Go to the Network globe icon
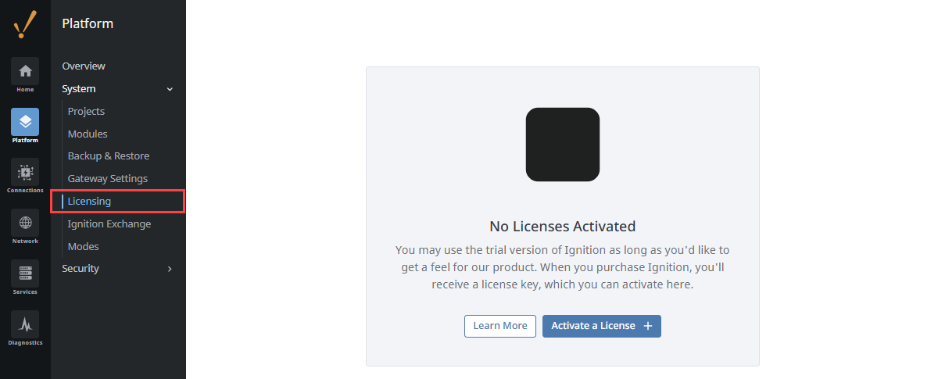Image resolution: width=938 pixels, height=379 pixels. (25, 223)
